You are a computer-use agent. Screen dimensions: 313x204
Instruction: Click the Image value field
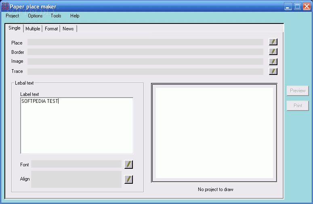coord(145,62)
